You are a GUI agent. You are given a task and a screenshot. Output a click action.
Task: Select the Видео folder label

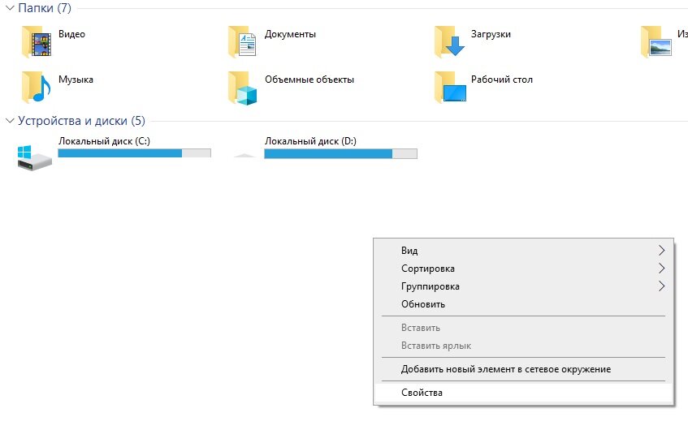point(71,34)
